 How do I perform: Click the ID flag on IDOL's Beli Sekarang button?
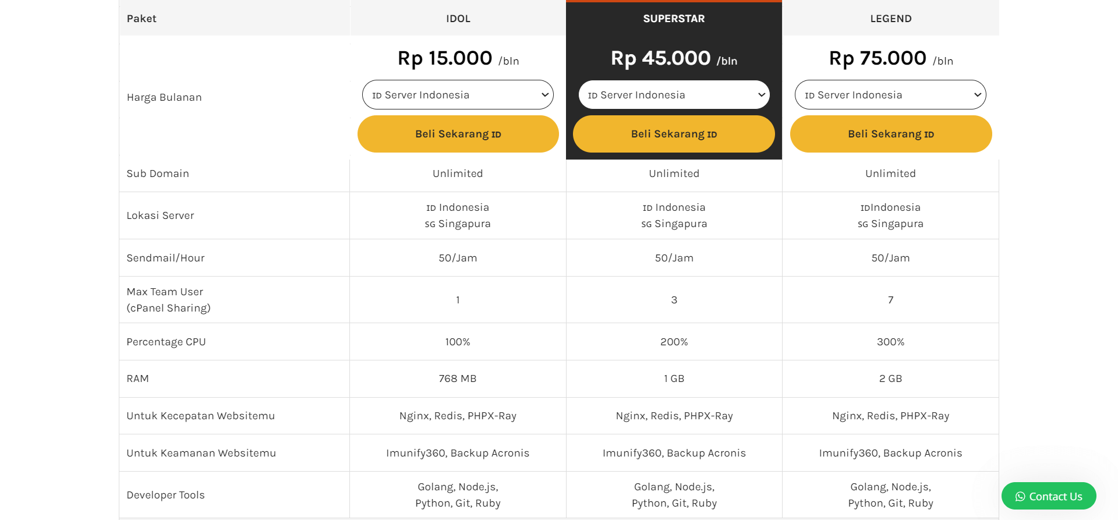click(x=496, y=134)
